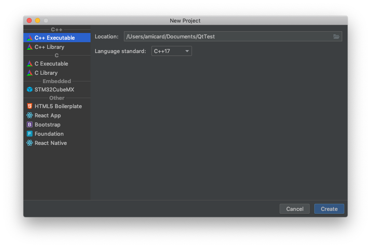Click the Foundation F icon
The image size is (371, 248).
click(30, 134)
